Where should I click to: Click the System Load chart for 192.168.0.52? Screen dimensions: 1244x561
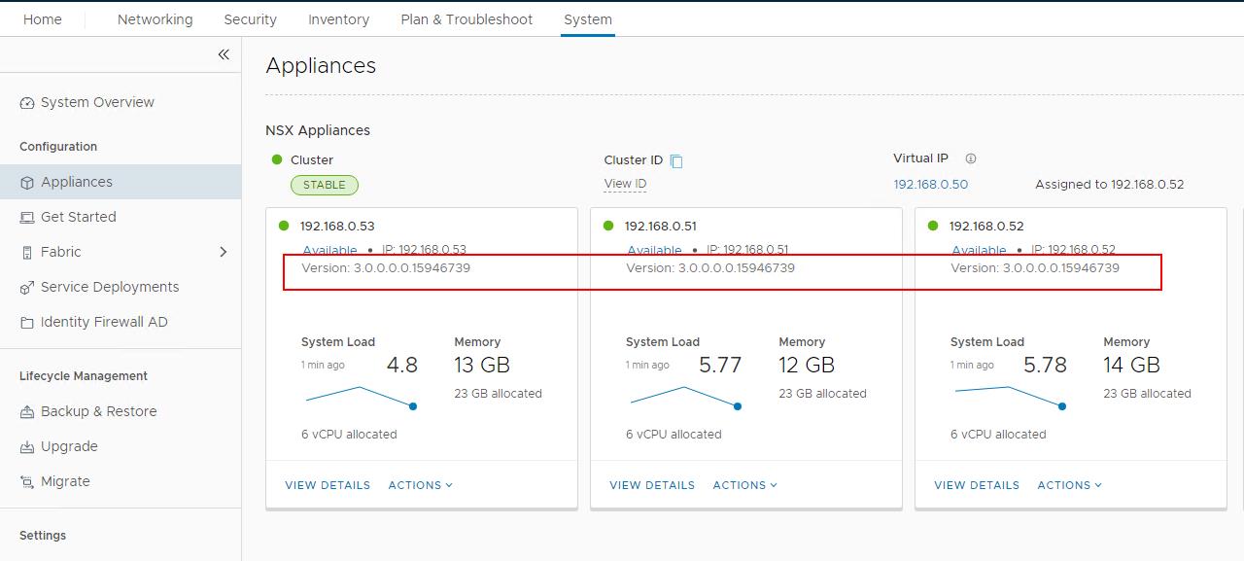click(1011, 397)
